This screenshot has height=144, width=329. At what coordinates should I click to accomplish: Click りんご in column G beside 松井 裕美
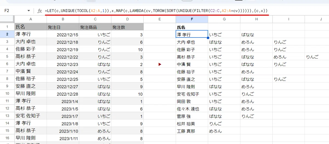pyautogui.click(x=224, y=123)
